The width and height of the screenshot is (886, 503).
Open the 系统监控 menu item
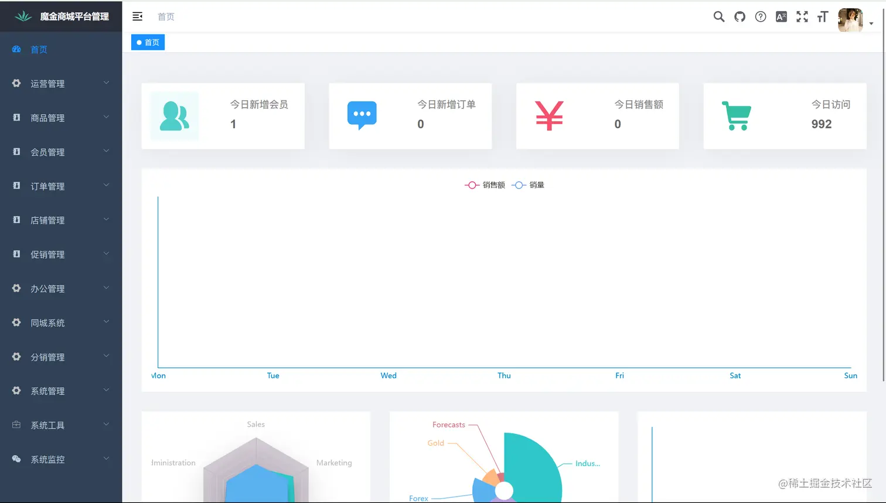tap(61, 459)
